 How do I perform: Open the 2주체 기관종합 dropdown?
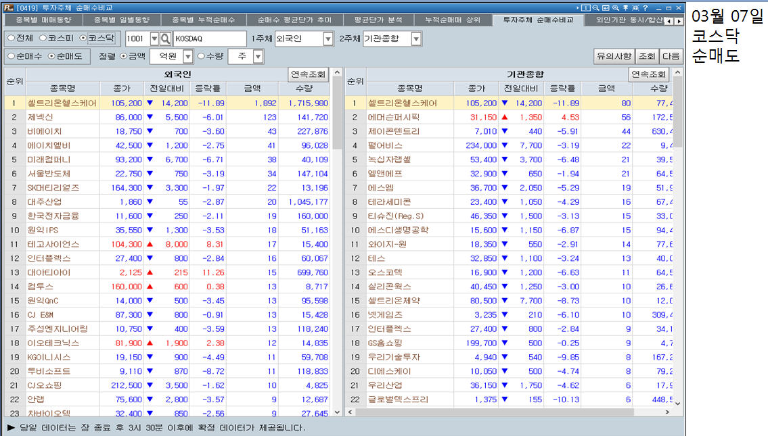[x=415, y=39]
